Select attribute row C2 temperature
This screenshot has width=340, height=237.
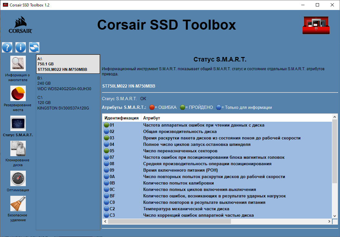[217, 209]
